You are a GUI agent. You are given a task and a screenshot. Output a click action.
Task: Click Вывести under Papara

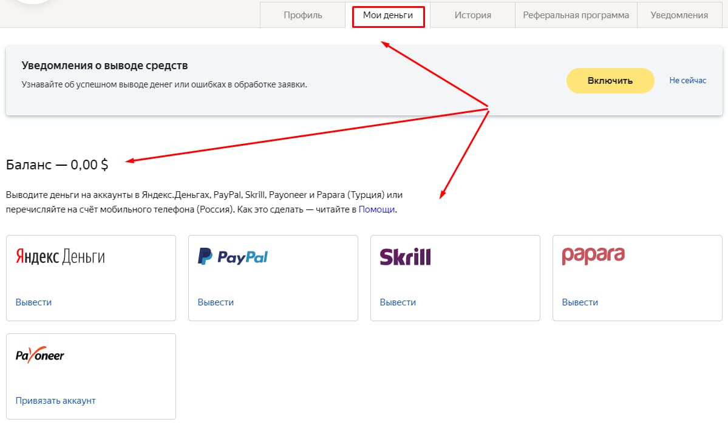(580, 302)
